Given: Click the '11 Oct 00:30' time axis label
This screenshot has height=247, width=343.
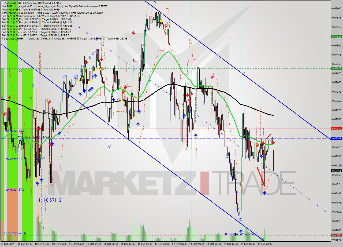Looking at the screenshot, I should pos(76,244).
